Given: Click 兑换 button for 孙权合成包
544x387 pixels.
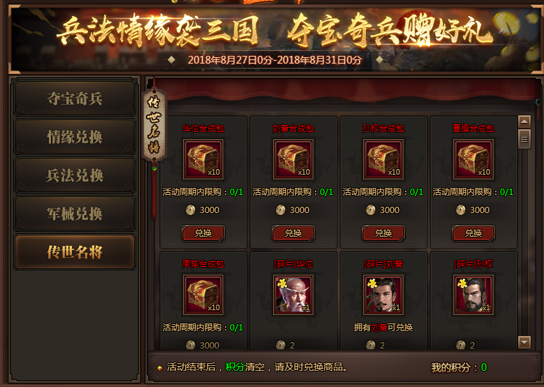Looking at the screenshot, I should [x=383, y=233].
